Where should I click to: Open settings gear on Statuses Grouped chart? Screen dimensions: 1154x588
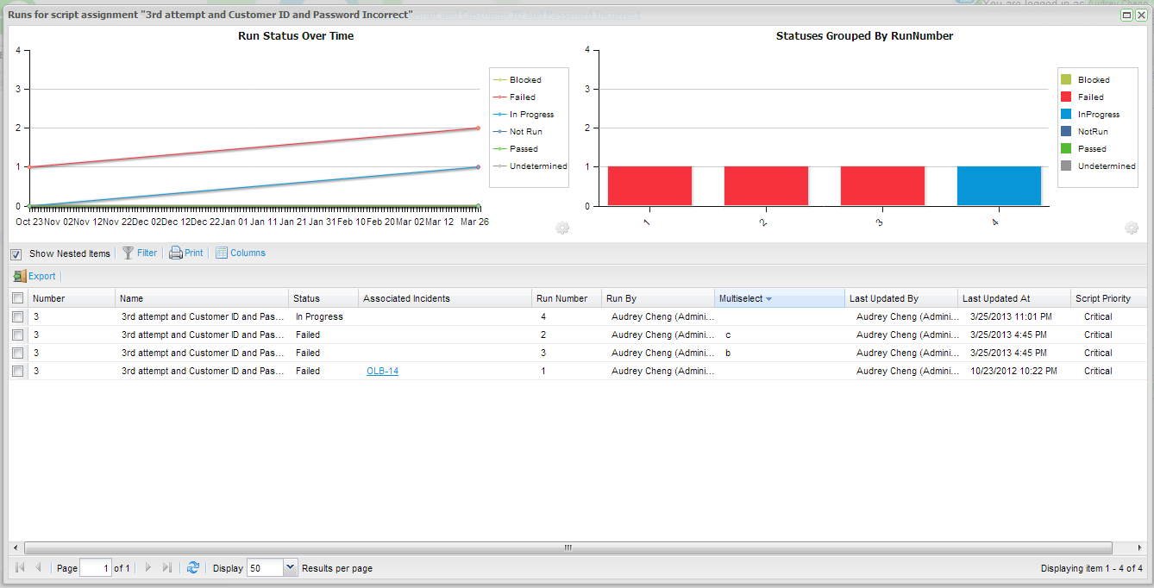pos(1132,228)
